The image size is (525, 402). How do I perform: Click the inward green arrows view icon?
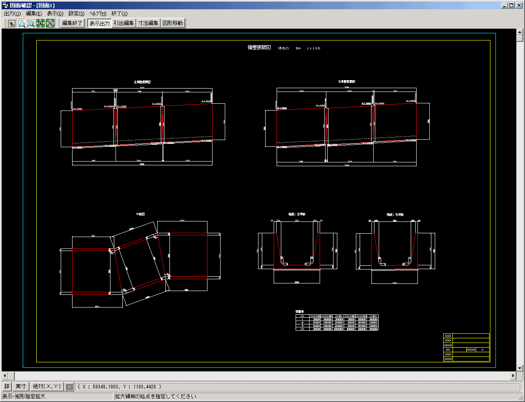click(40, 23)
